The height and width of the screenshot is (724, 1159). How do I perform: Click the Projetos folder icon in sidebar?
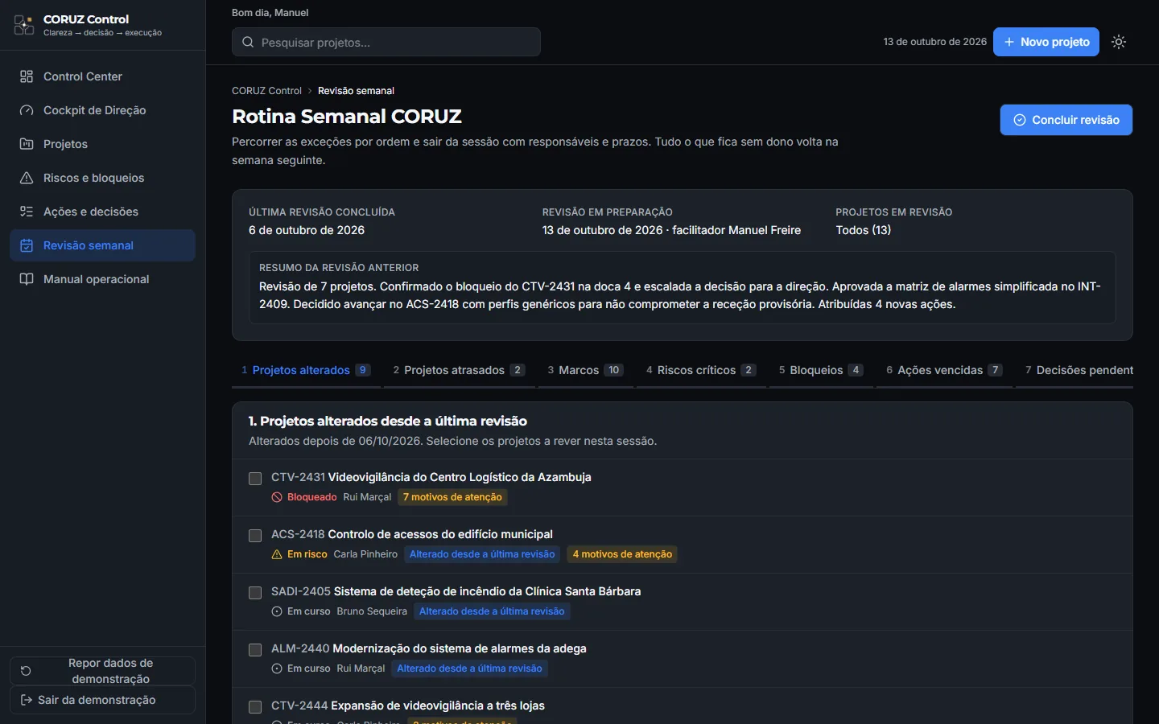(27, 144)
